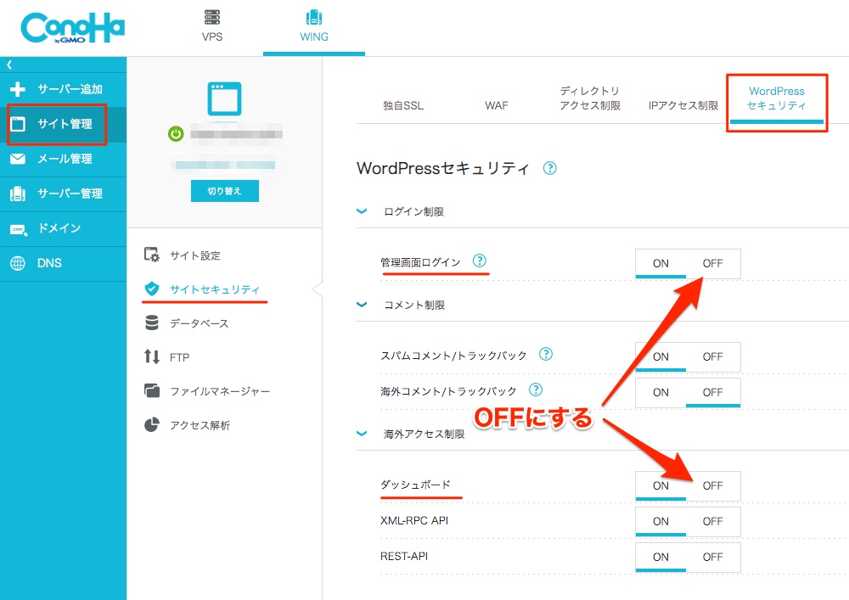Screen dimensions: 849x600
Task: Click the コメント制限 section title
Action: [x=414, y=306]
